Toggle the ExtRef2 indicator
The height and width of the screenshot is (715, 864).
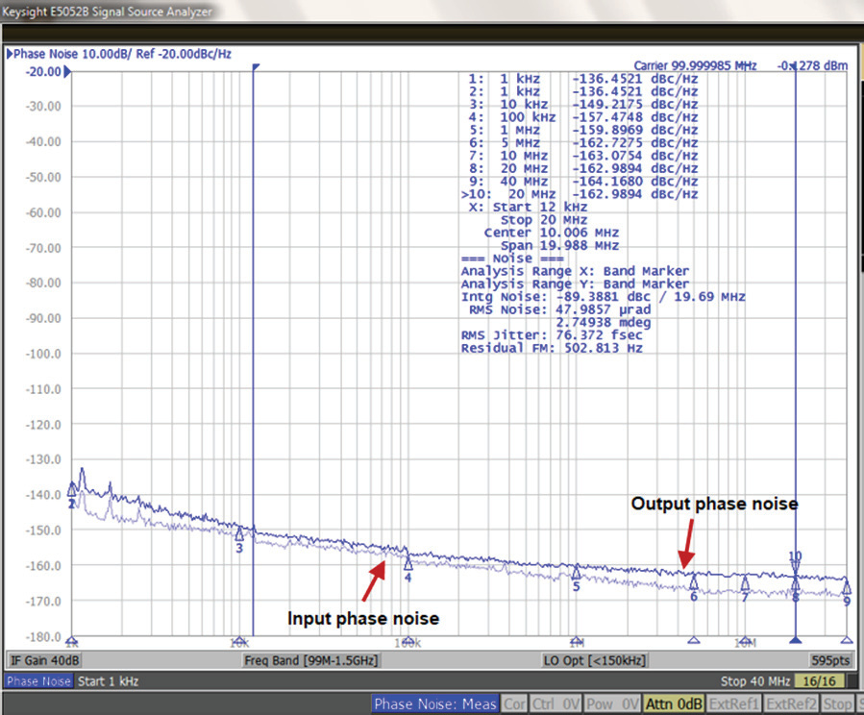792,704
